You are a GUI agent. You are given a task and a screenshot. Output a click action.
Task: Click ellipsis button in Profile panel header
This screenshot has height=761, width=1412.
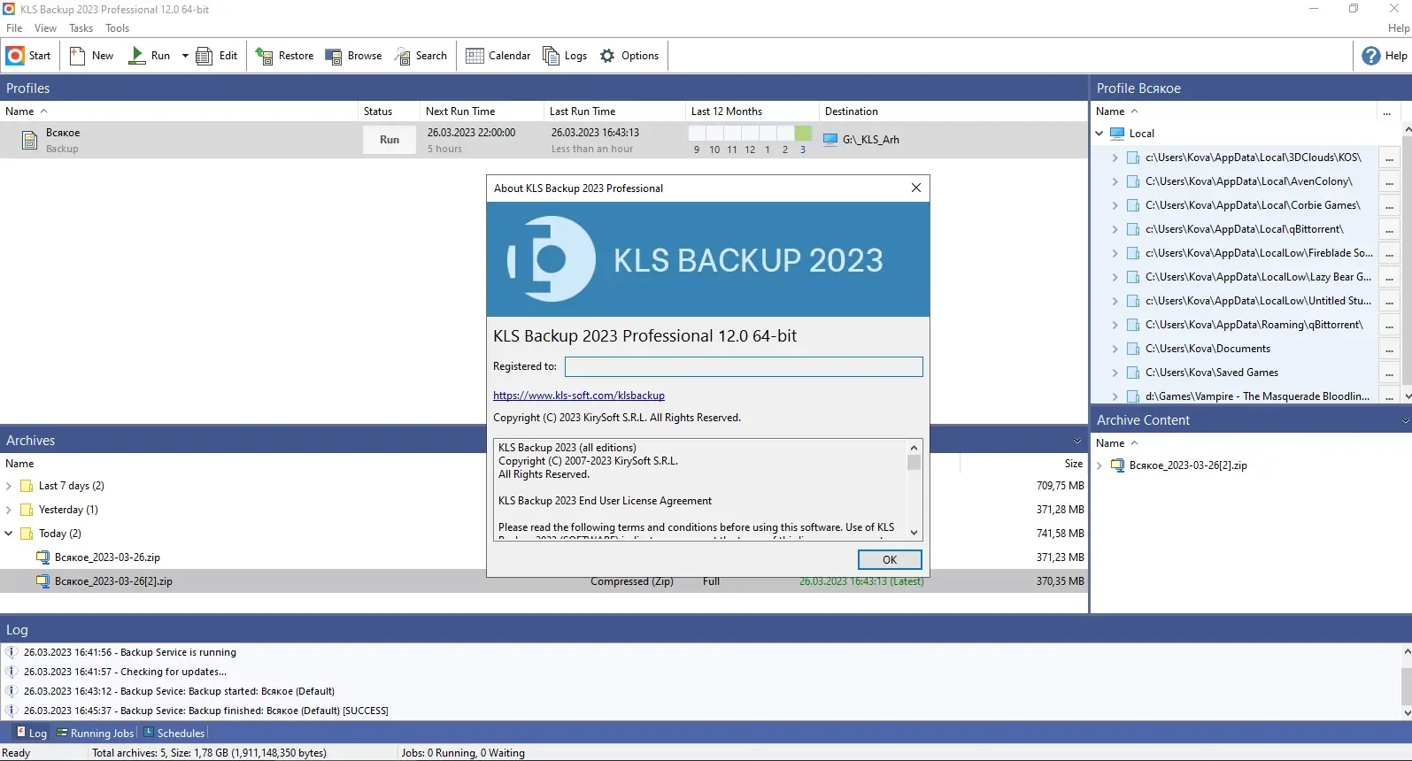pyautogui.click(x=1387, y=112)
